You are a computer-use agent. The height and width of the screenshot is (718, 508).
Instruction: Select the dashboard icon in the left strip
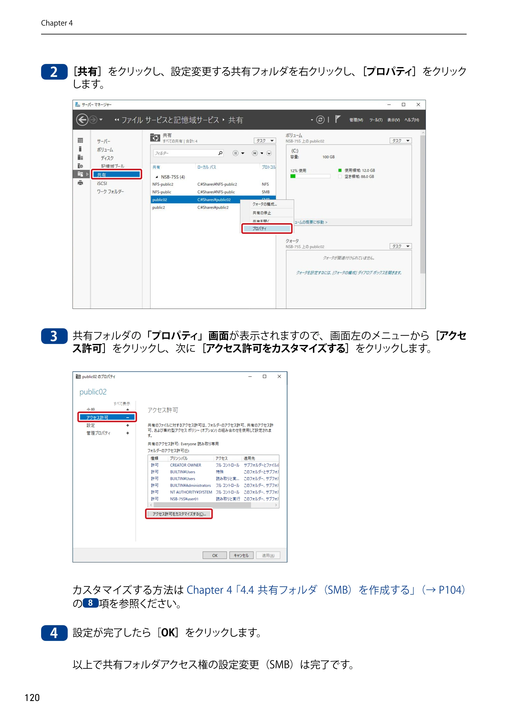click(x=80, y=141)
